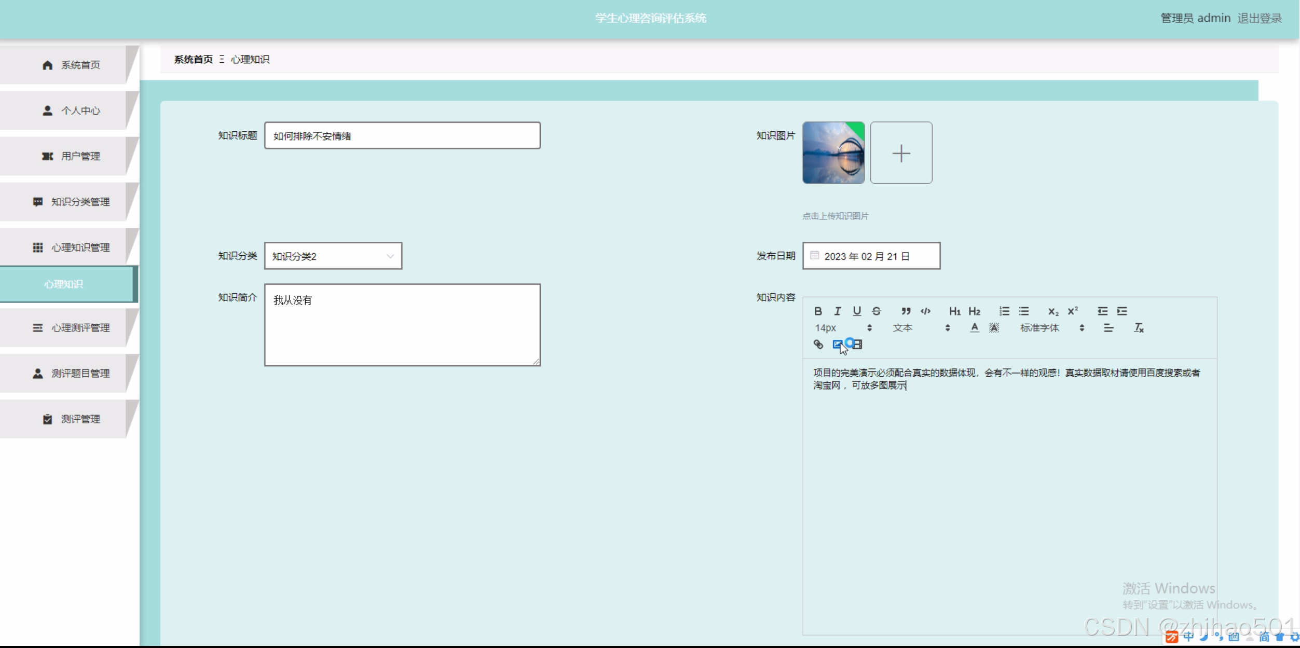The image size is (1300, 648).
Task: Toggle bold formatting in the editor
Action: (x=818, y=311)
